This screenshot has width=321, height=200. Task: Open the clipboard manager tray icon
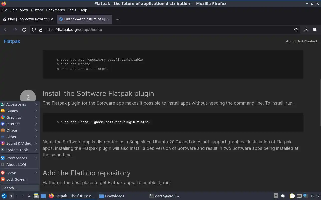[x=292, y=196]
